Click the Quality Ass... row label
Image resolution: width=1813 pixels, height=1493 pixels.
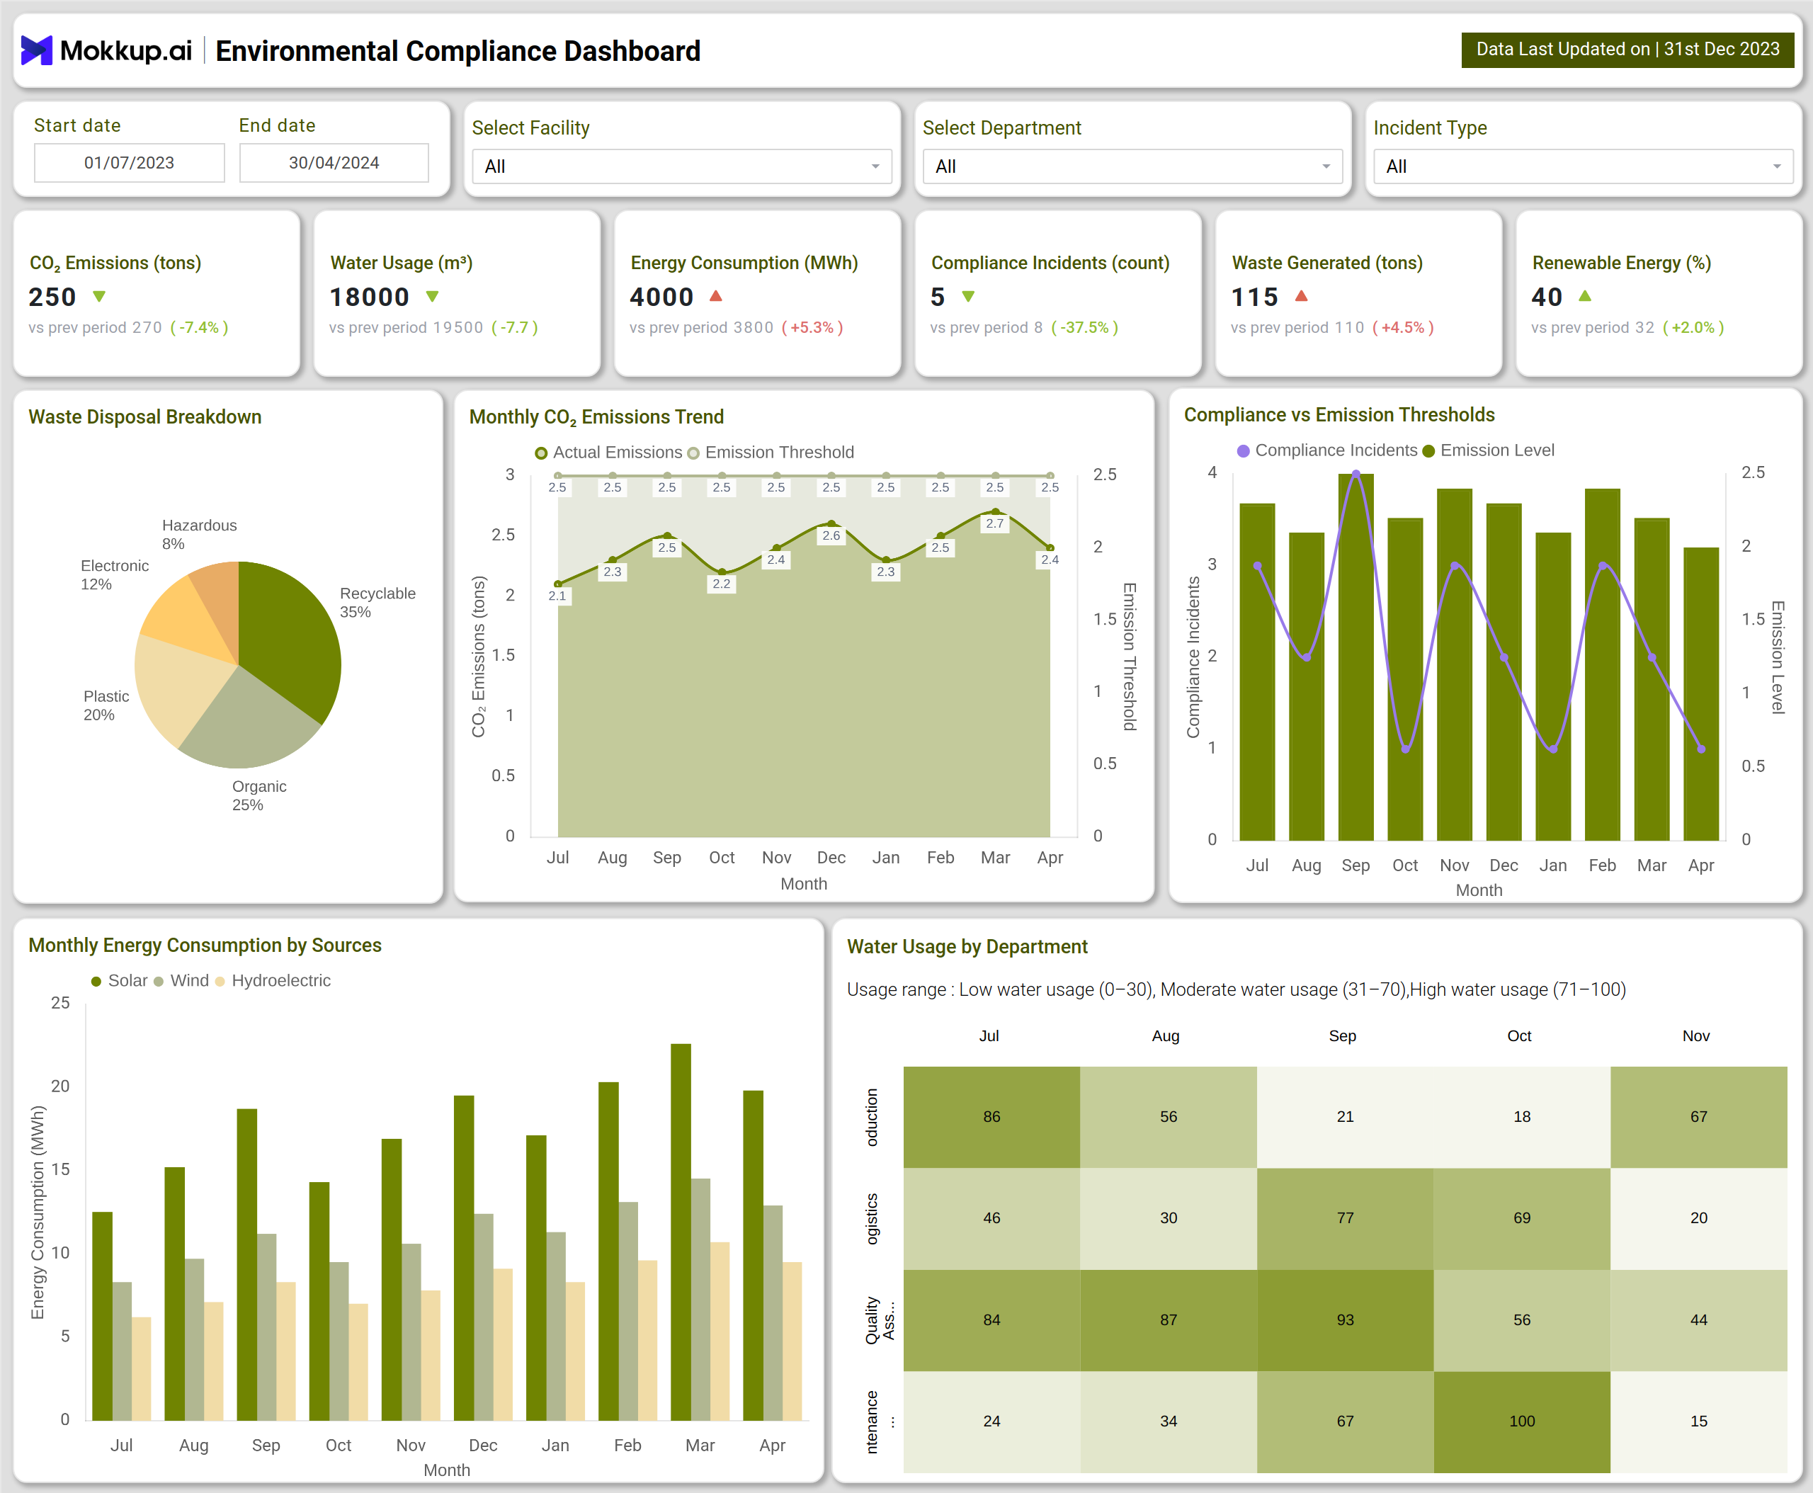point(880,1320)
